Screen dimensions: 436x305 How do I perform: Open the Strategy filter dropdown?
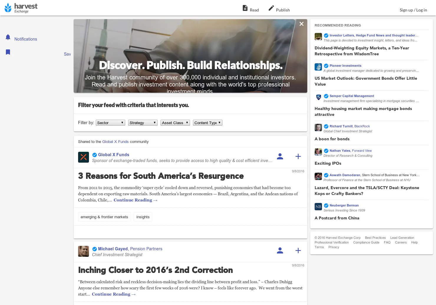(143, 123)
